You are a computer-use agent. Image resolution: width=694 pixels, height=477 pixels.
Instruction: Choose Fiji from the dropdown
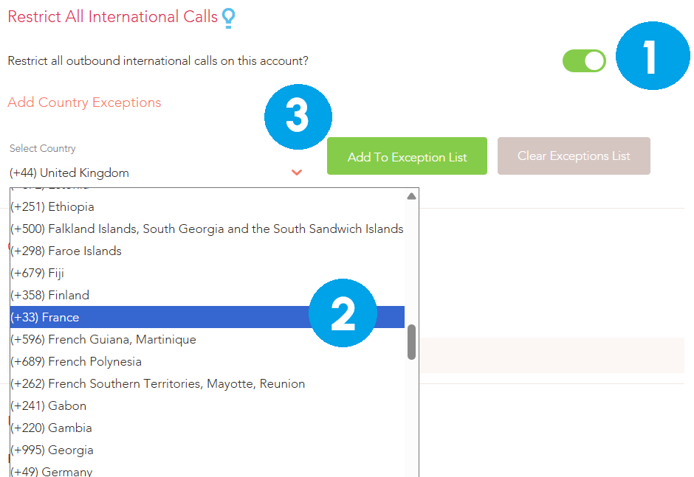[x=207, y=273]
